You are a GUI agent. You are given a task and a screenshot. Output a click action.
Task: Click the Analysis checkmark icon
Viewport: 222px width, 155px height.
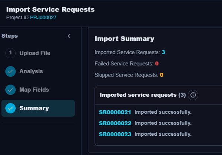pyautogui.click(x=10, y=71)
